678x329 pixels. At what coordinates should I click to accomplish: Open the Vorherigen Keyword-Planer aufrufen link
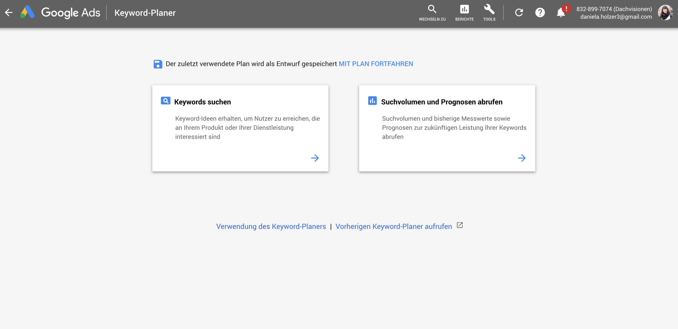pyautogui.click(x=394, y=226)
